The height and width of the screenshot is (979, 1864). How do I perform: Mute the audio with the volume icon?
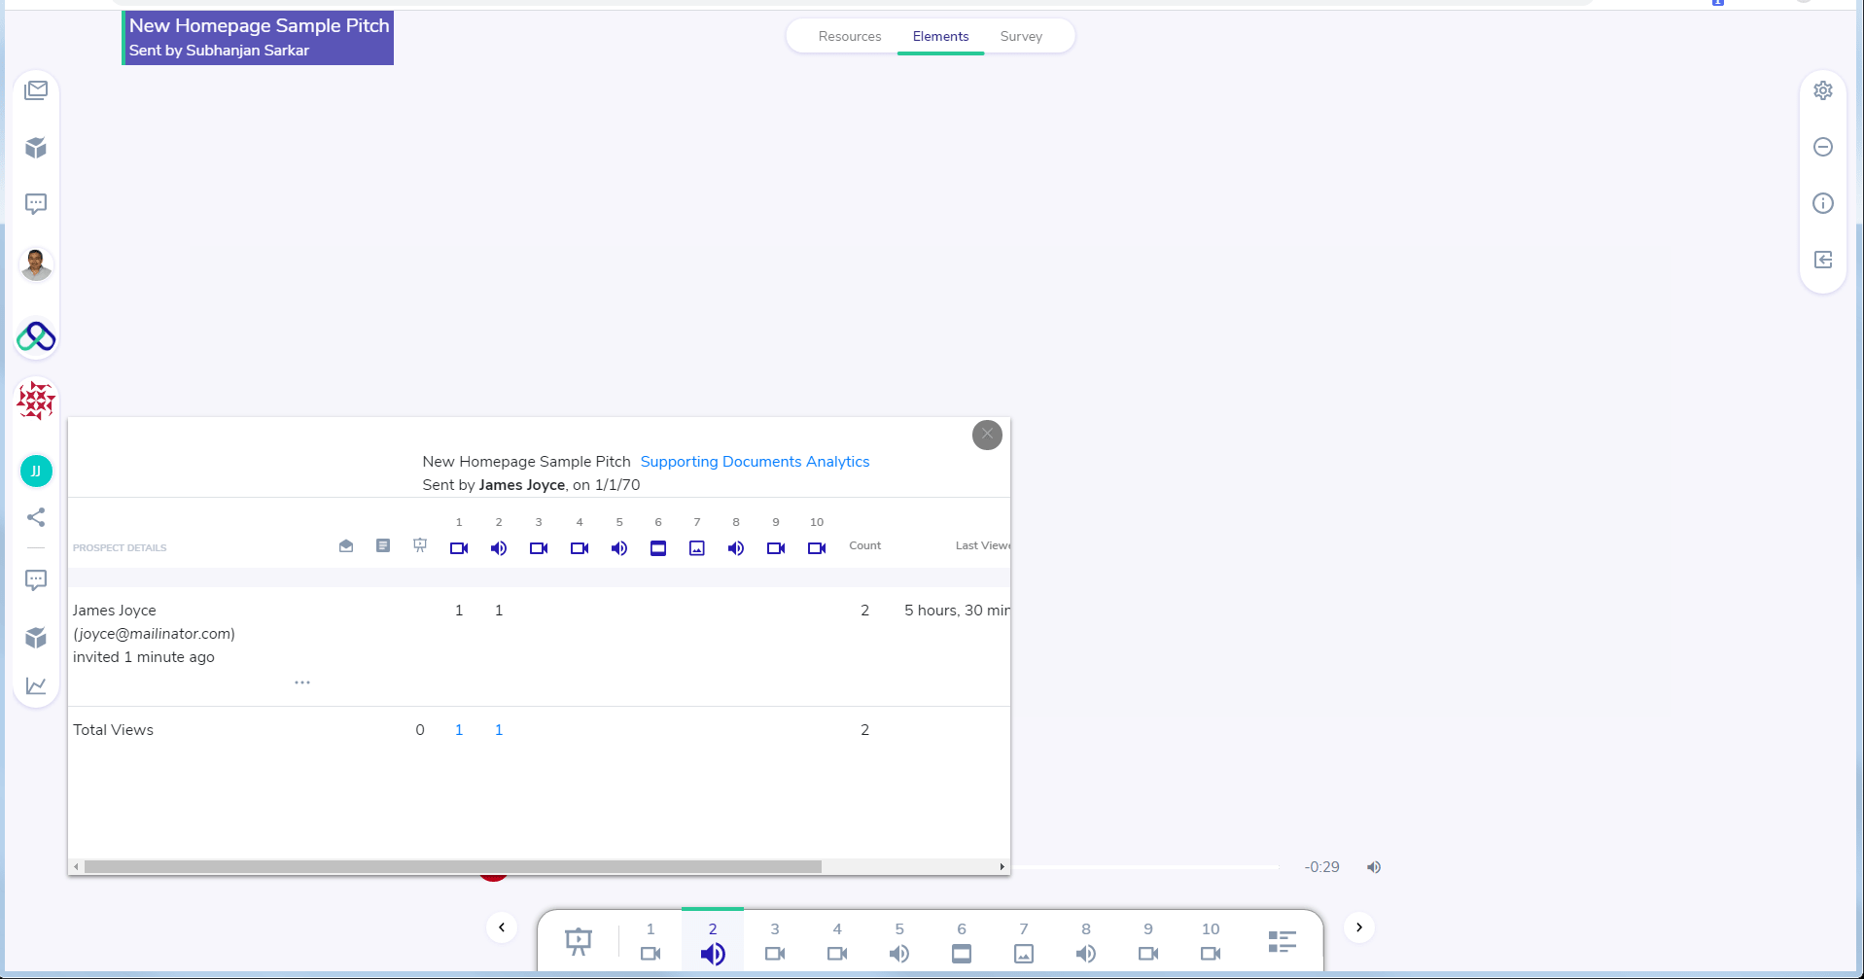pyautogui.click(x=1374, y=867)
